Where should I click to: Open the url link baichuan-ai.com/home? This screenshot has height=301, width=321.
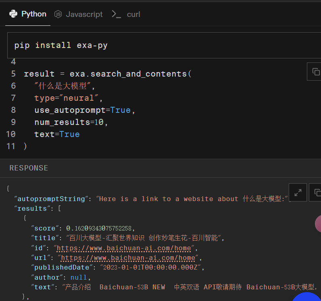tap(128, 258)
